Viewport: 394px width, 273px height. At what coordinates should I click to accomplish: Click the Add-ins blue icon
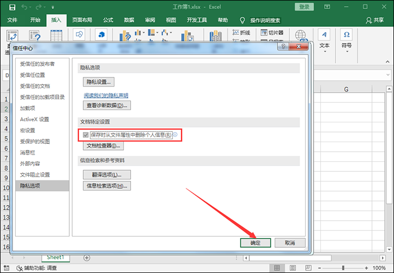click(101, 35)
